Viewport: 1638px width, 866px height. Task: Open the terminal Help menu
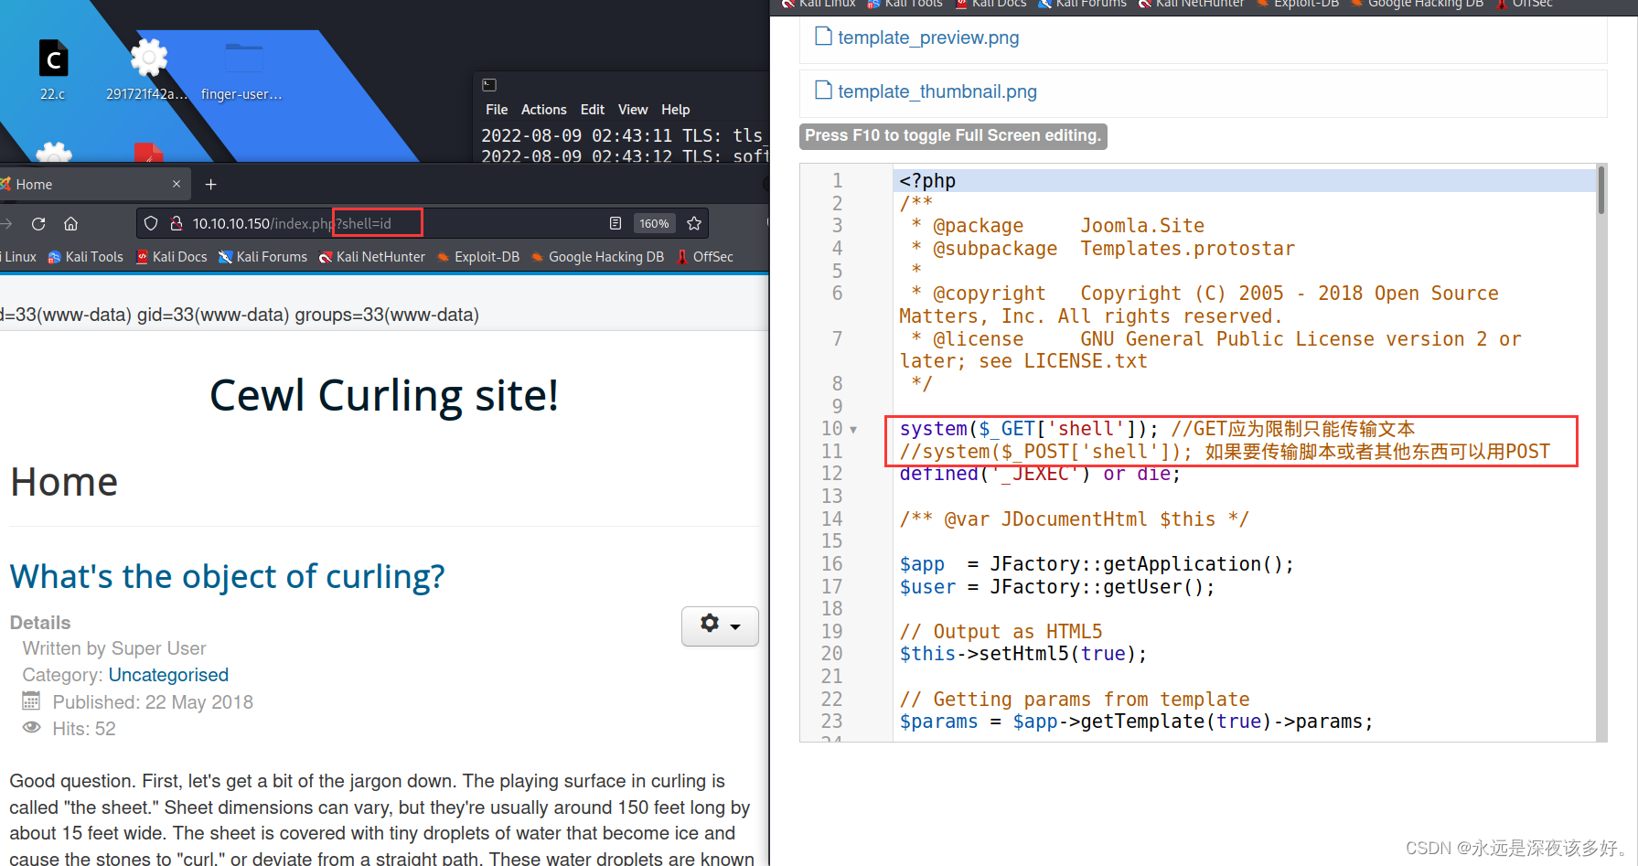676,110
